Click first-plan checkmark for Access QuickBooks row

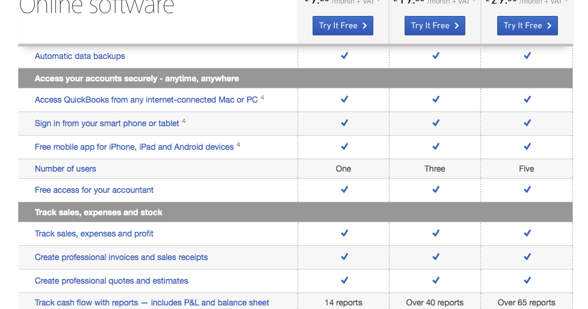click(x=344, y=99)
